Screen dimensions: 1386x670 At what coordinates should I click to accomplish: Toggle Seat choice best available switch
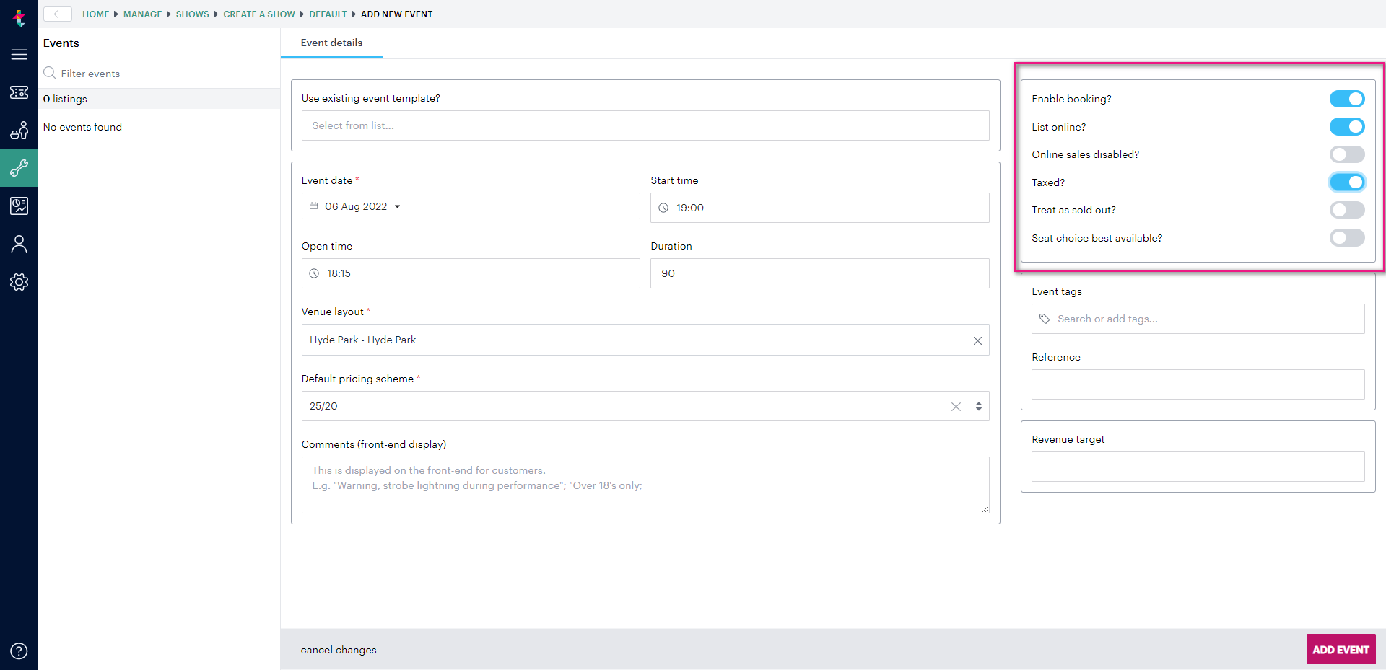click(1347, 238)
